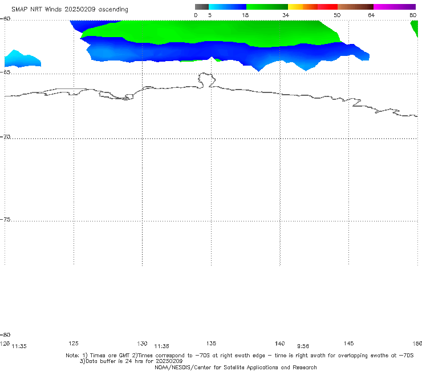The image size is (422, 371).
Task: Click the note line starting 'Times are GMT'
Action: [240, 356]
